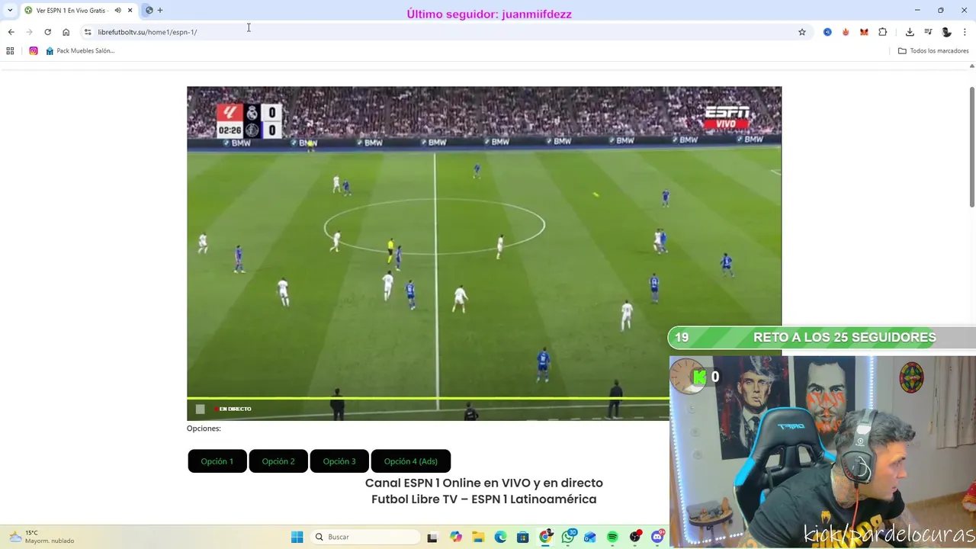Open Discord from the taskbar
The height and width of the screenshot is (549, 976).
coord(658,537)
